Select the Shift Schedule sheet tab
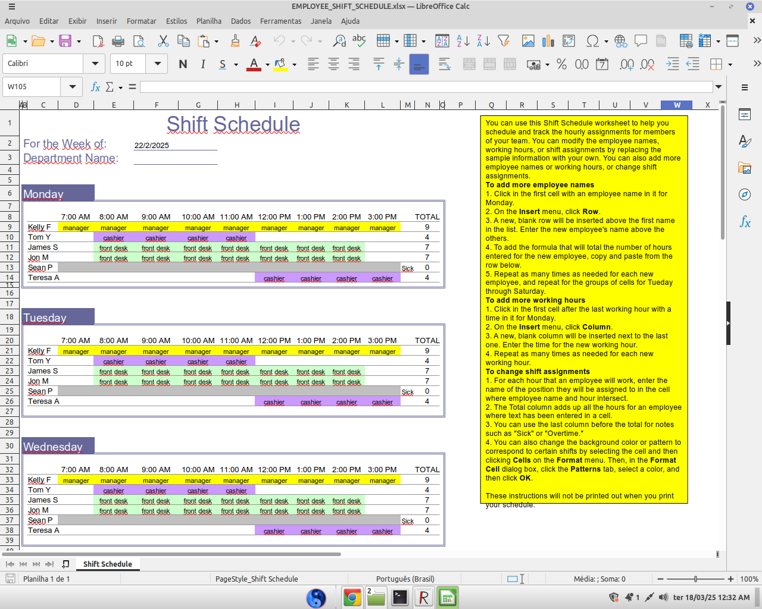The height and width of the screenshot is (609, 762). [108, 564]
